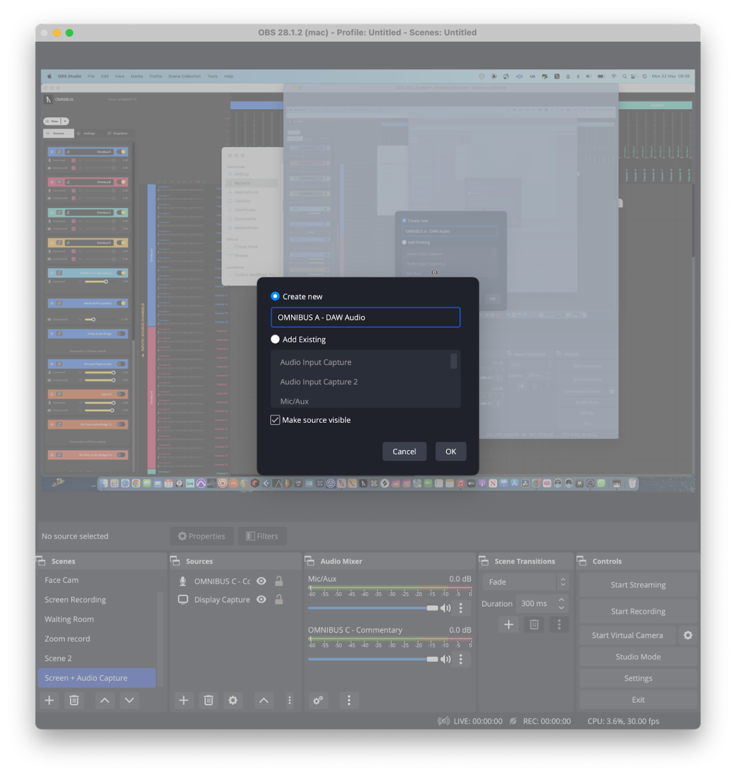Open source properties via the gear icon
The image size is (736, 776).
click(233, 700)
